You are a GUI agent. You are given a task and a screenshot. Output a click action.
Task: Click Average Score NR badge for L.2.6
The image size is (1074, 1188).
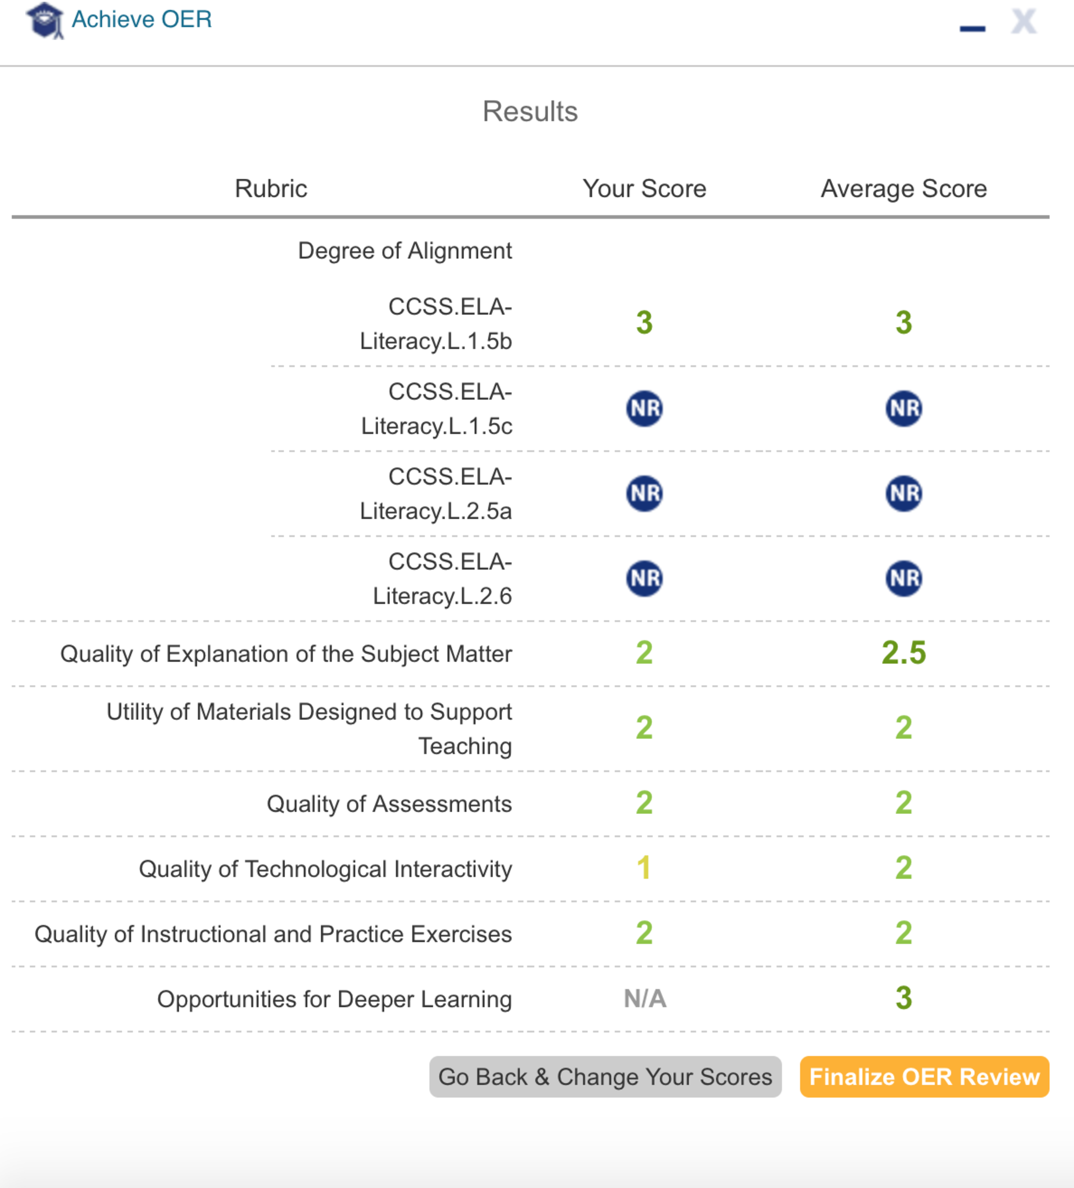point(903,578)
